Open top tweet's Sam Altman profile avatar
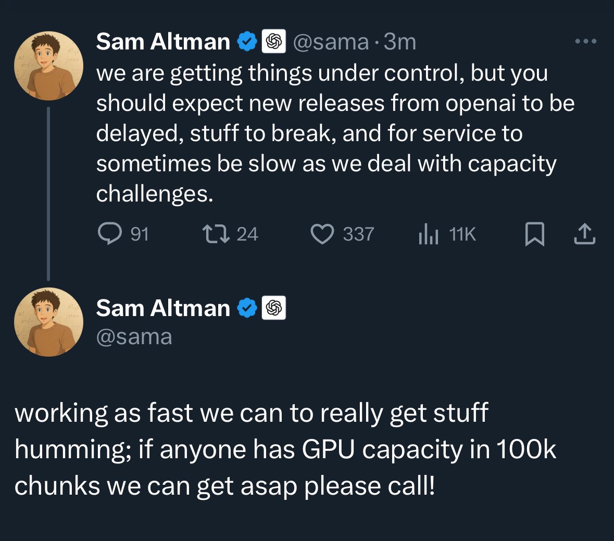Image resolution: width=614 pixels, height=541 pixels. (x=48, y=66)
